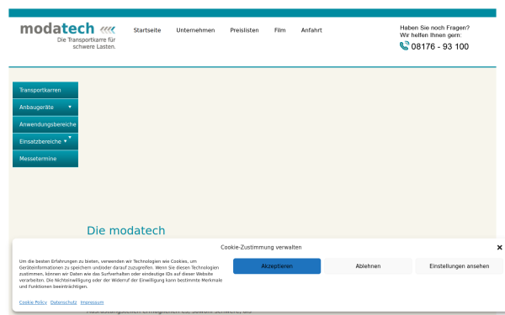This screenshot has width=505, height=315.
Task: Close the cookie consent banner
Action: coord(499,247)
